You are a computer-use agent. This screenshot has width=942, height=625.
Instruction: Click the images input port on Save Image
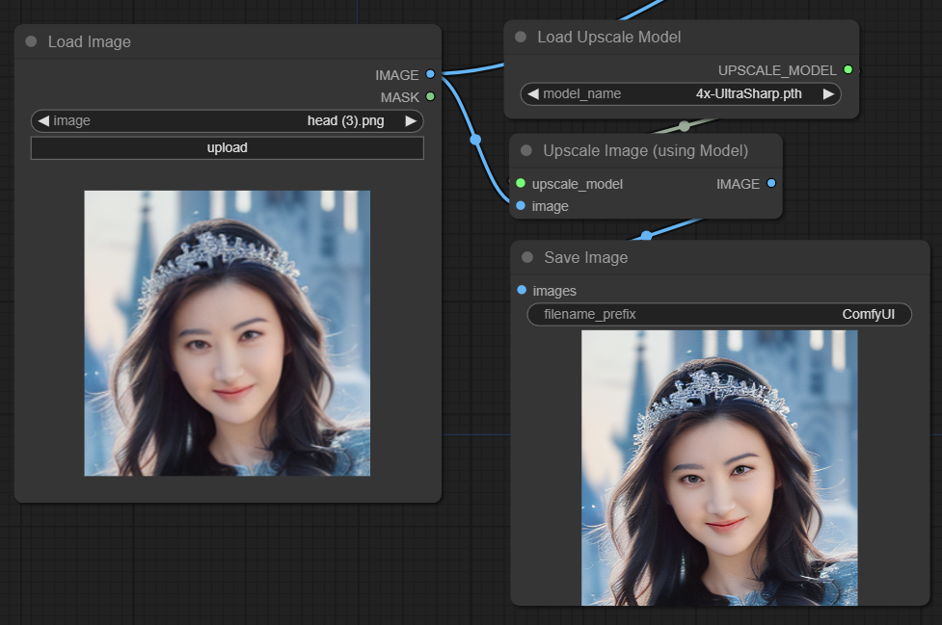point(522,290)
